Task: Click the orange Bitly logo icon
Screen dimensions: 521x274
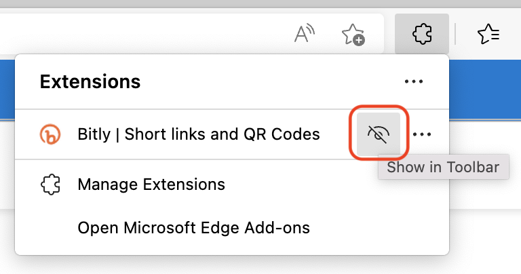Action: click(50, 134)
